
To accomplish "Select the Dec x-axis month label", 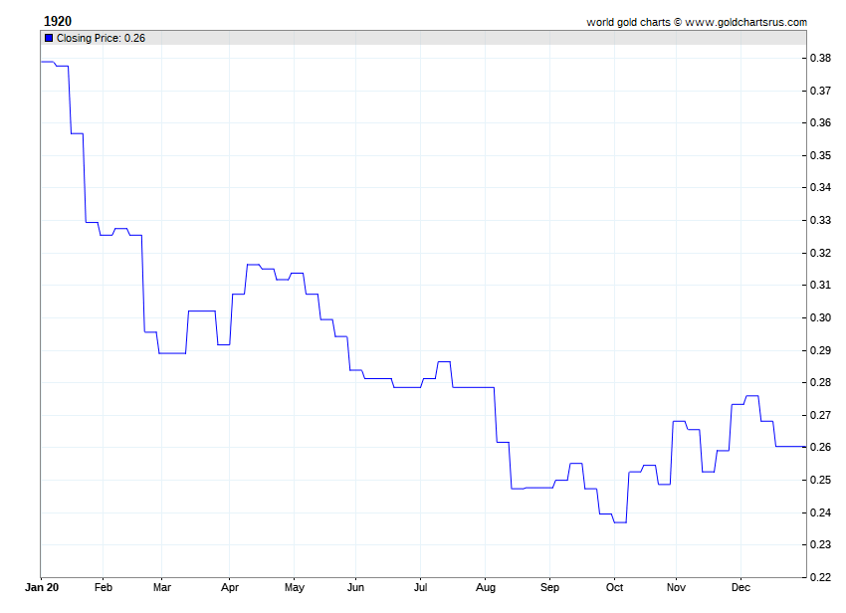I will point(740,587).
